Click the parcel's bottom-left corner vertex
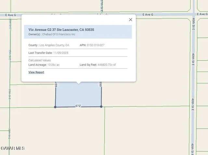Screen dimensions: 208x155 (x=55, y=107)
